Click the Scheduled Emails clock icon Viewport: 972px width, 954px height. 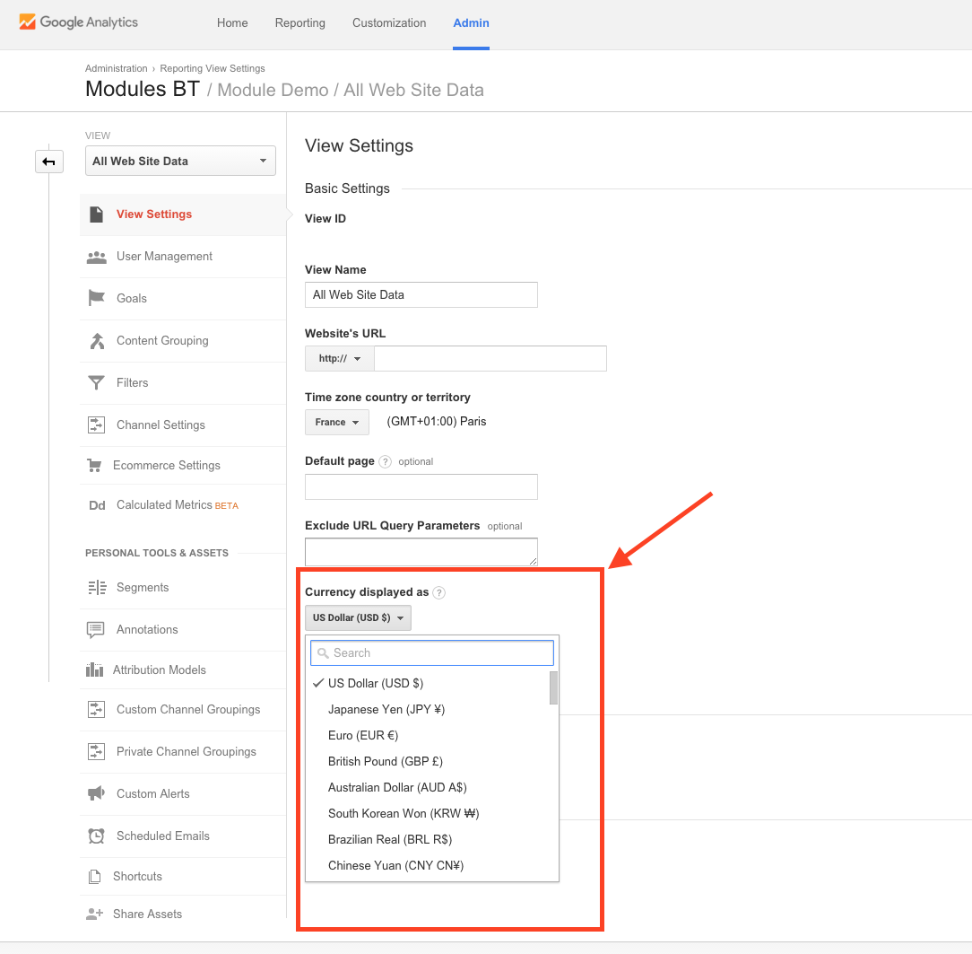96,836
